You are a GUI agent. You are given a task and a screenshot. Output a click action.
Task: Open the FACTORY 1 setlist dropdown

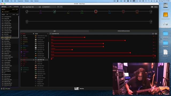tap(10, 12)
